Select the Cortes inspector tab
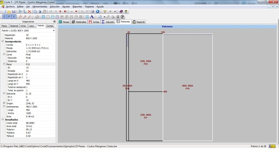Viewport: 279px width, 150px height. click(x=50, y=26)
